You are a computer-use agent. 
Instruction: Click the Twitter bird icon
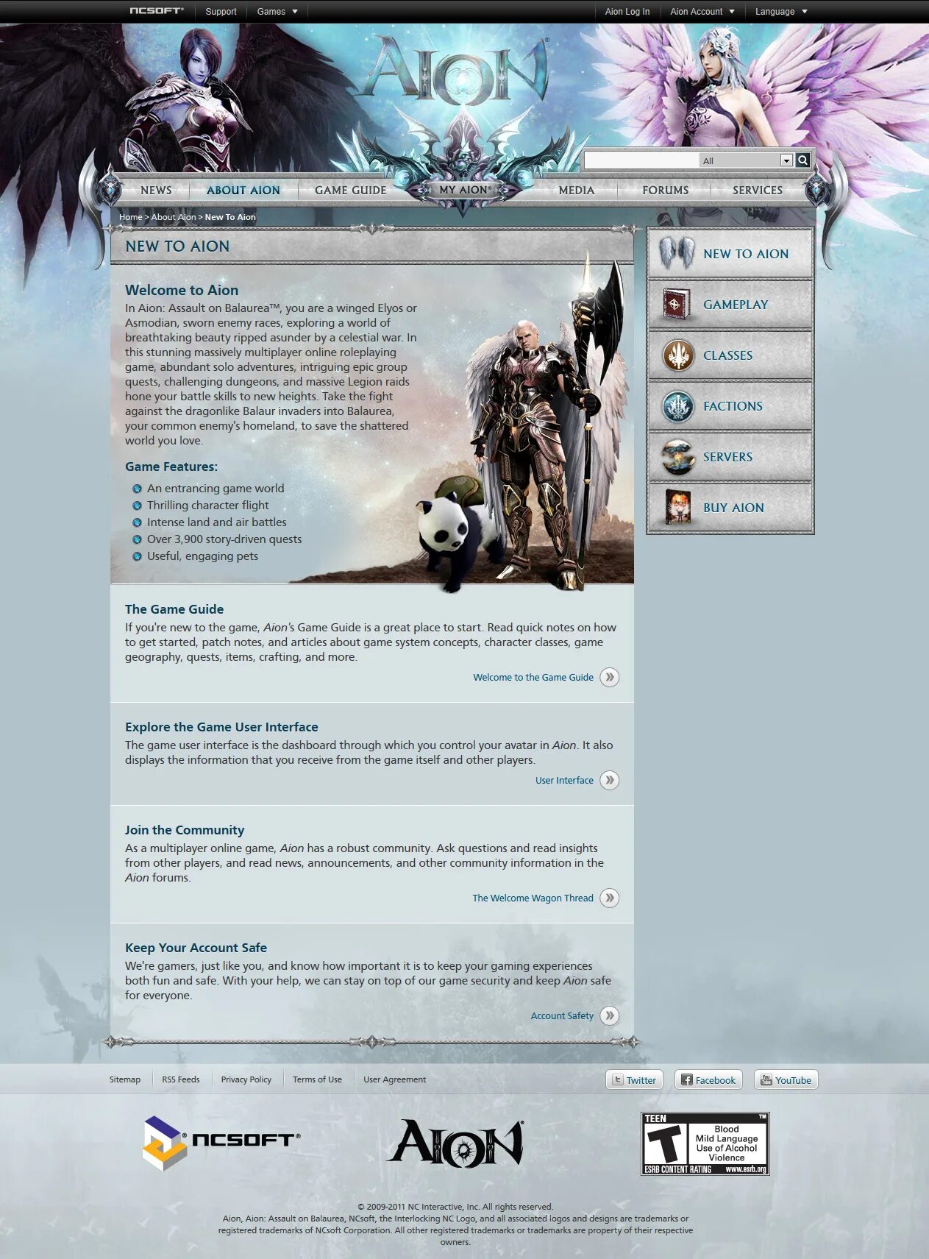click(x=618, y=1079)
